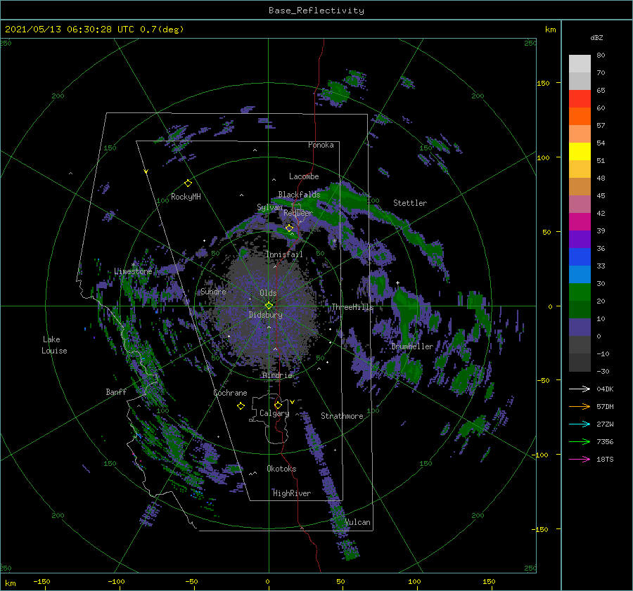The height and width of the screenshot is (591, 633).
Task: Click the yellow marker below Cochrane
Action: pos(241,406)
